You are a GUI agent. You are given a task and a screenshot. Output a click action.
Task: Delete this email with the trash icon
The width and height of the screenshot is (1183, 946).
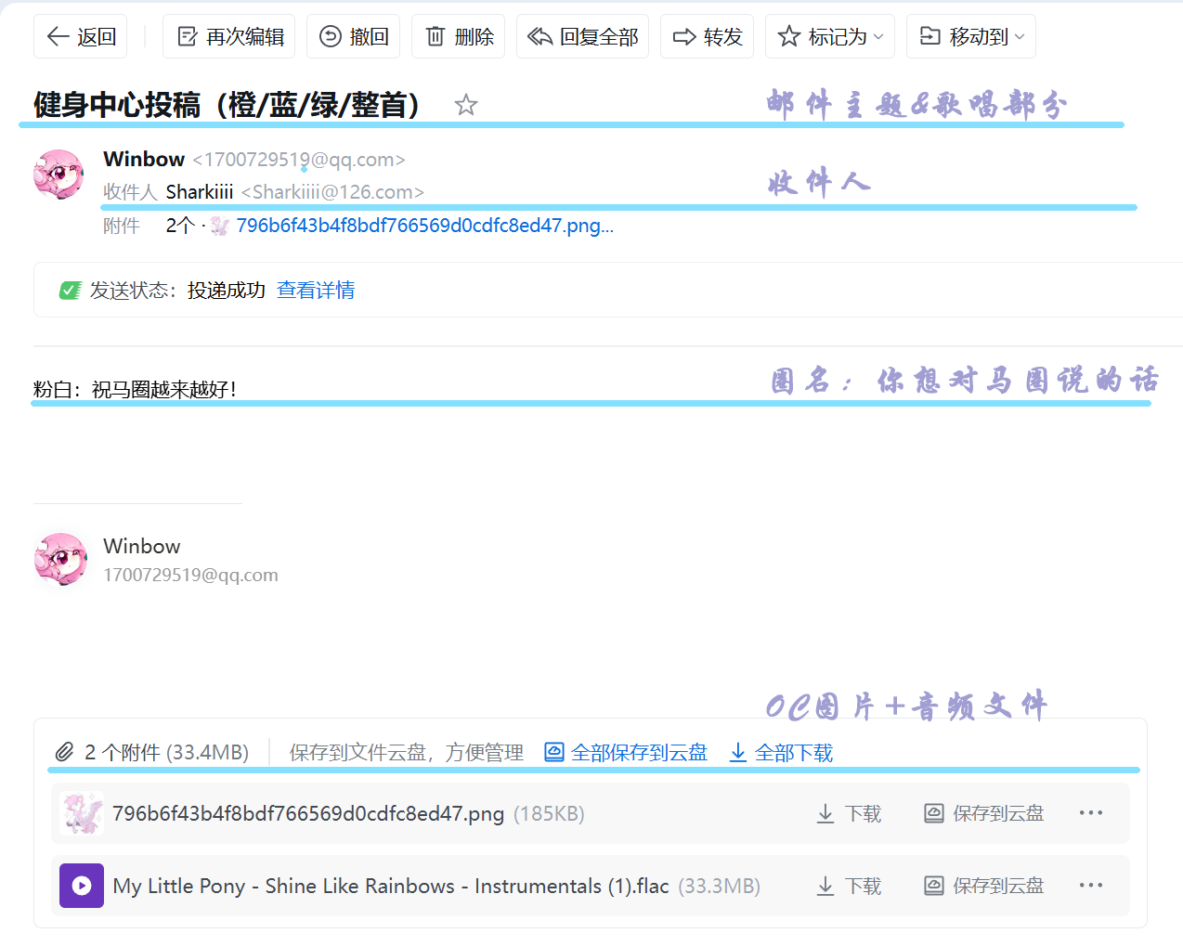[x=459, y=37]
